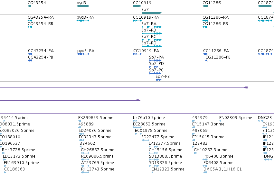
Task: Click the EP15147.3prime alignment
Action: pyautogui.click(x=208, y=124)
